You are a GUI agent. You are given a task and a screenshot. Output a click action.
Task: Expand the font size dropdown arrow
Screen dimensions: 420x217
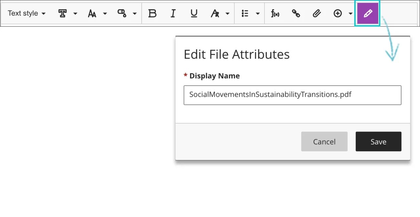[x=105, y=13]
